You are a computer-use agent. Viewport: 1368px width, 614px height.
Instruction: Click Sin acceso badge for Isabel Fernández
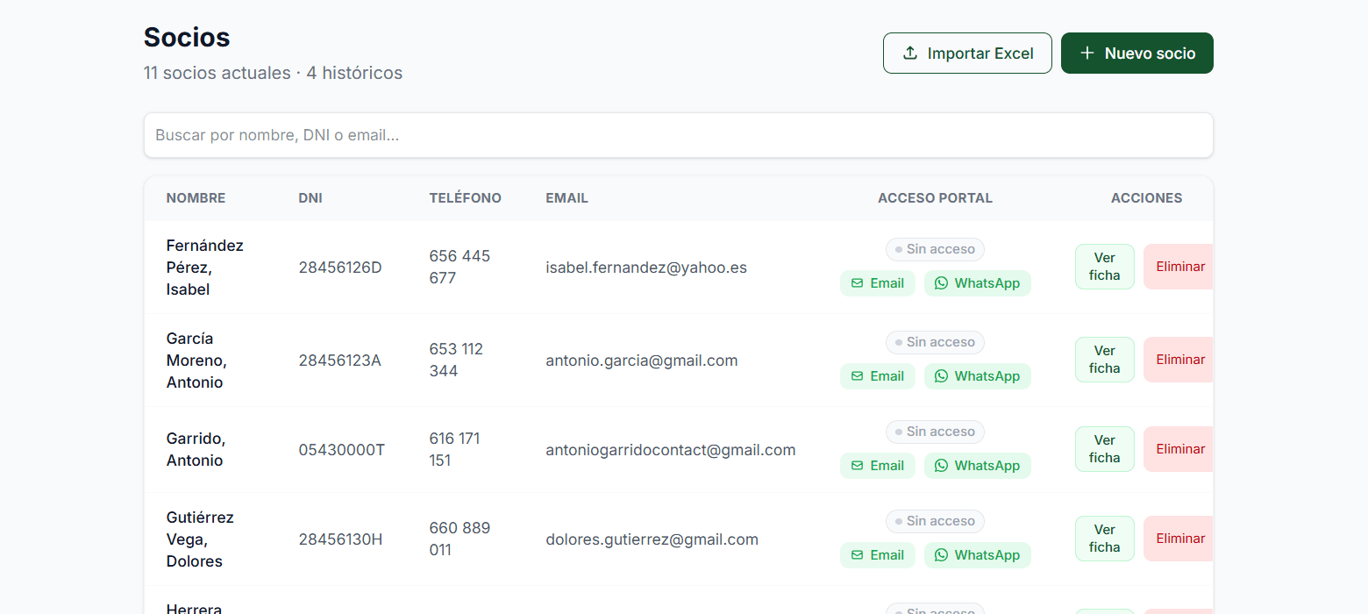click(x=935, y=250)
